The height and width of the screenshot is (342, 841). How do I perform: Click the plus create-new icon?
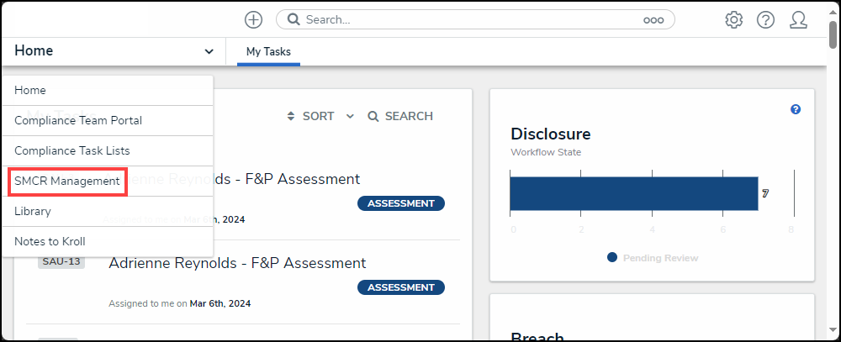(x=253, y=19)
